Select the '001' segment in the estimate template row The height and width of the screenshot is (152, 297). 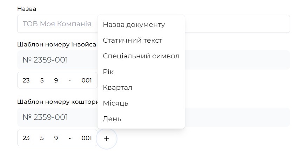tap(87, 138)
